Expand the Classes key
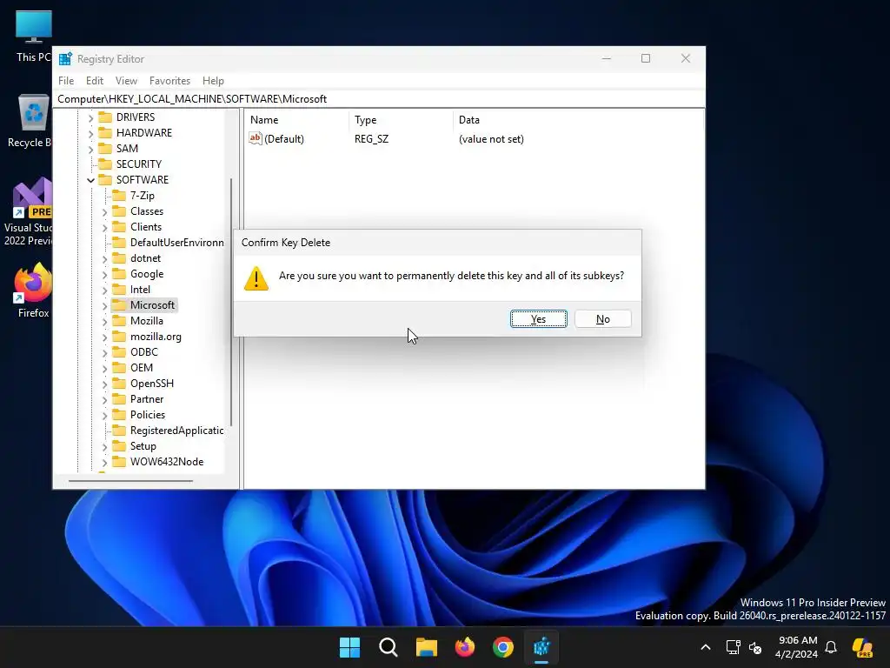890x668 pixels. point(104,212)
